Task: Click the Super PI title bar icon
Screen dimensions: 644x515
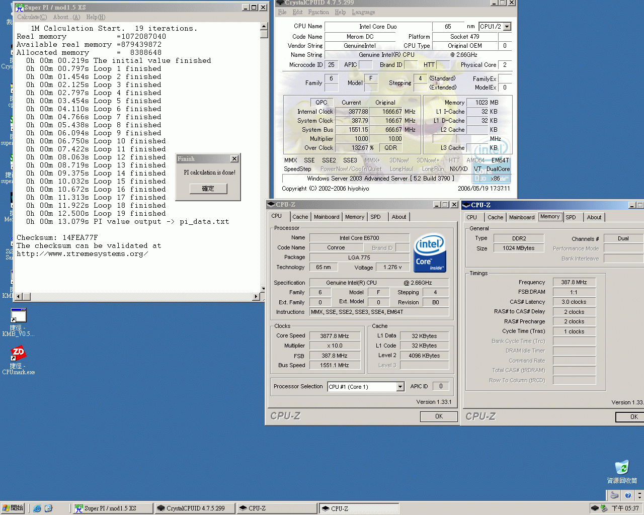Action: coord(19,8)
